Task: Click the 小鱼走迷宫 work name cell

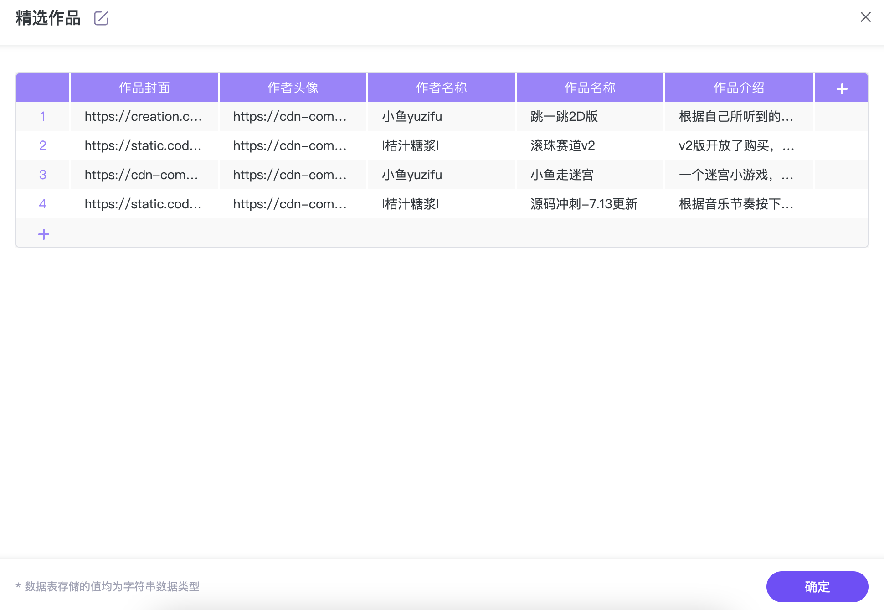Action: [590, 175]
